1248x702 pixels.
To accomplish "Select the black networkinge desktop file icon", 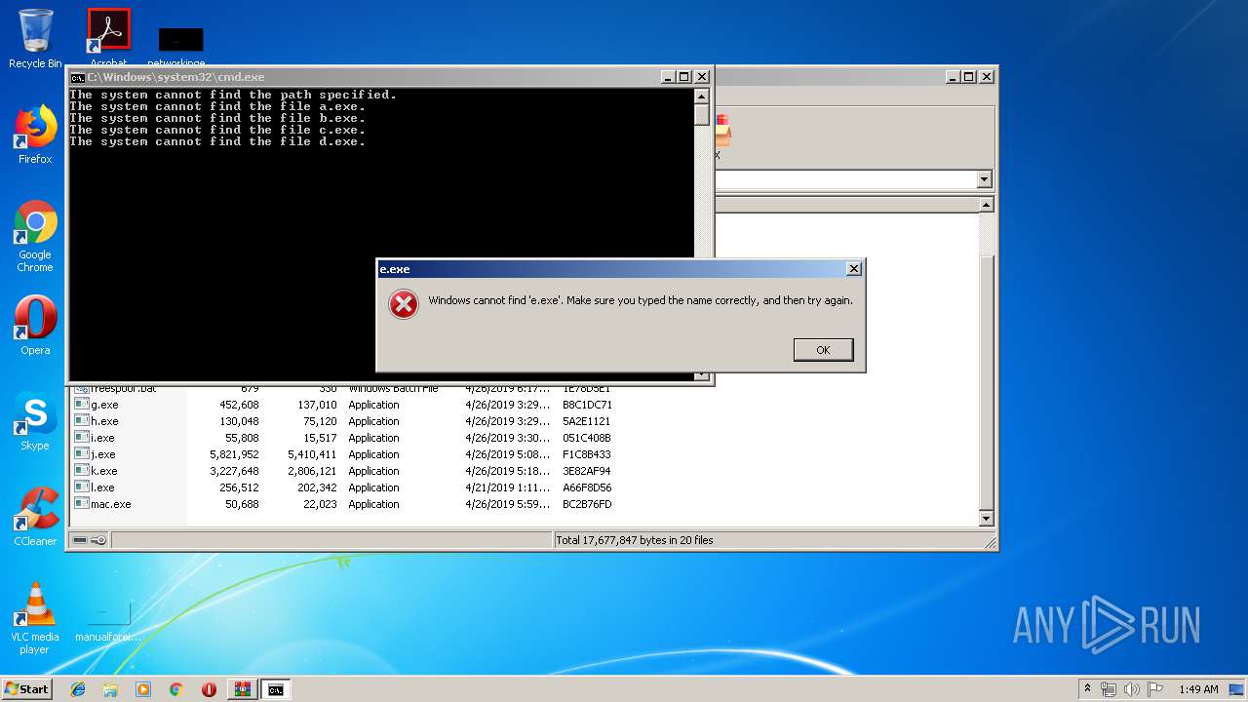I will click(x=180, y=41).
